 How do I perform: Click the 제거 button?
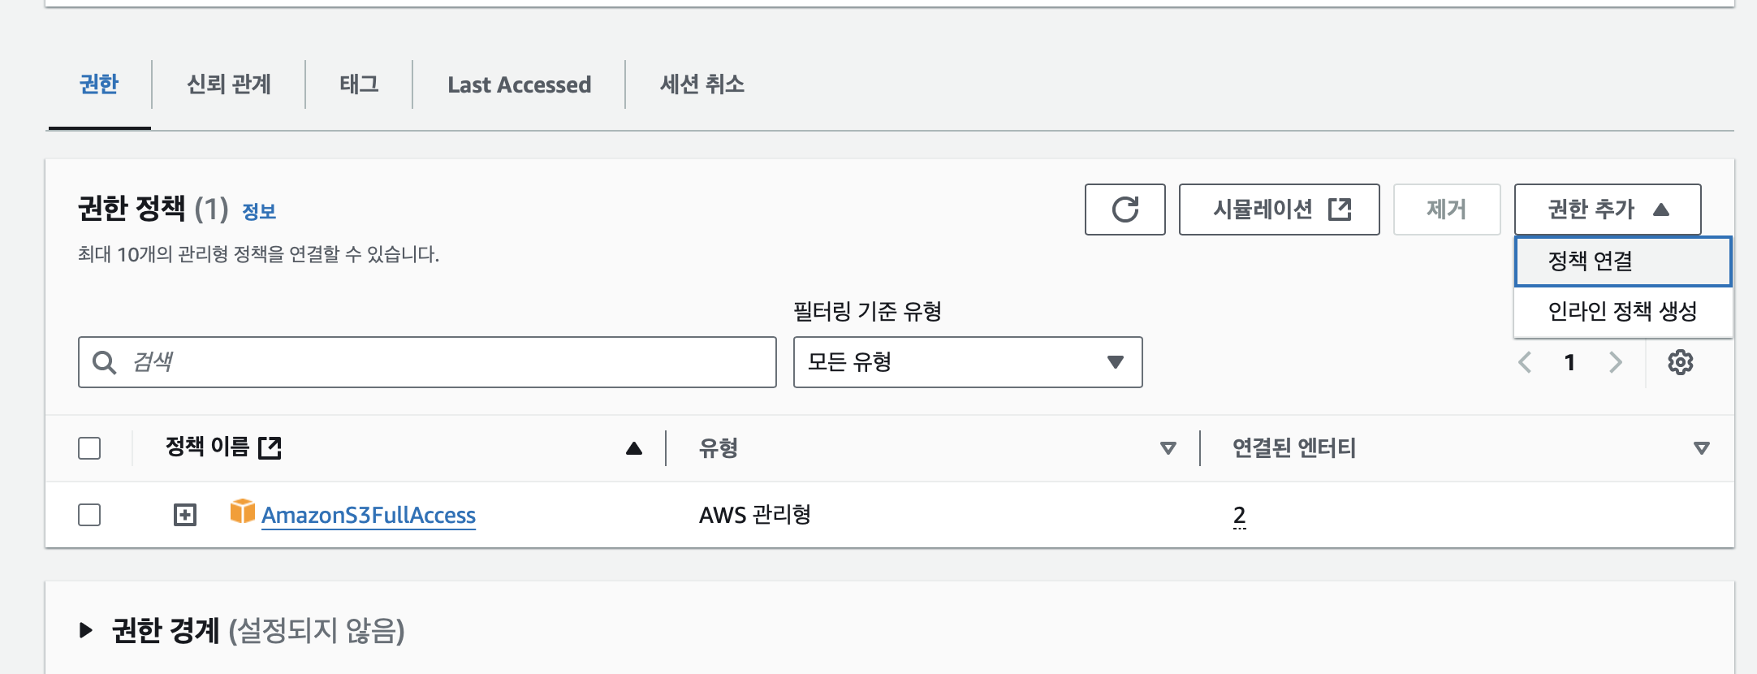[x=1447, y=210]
